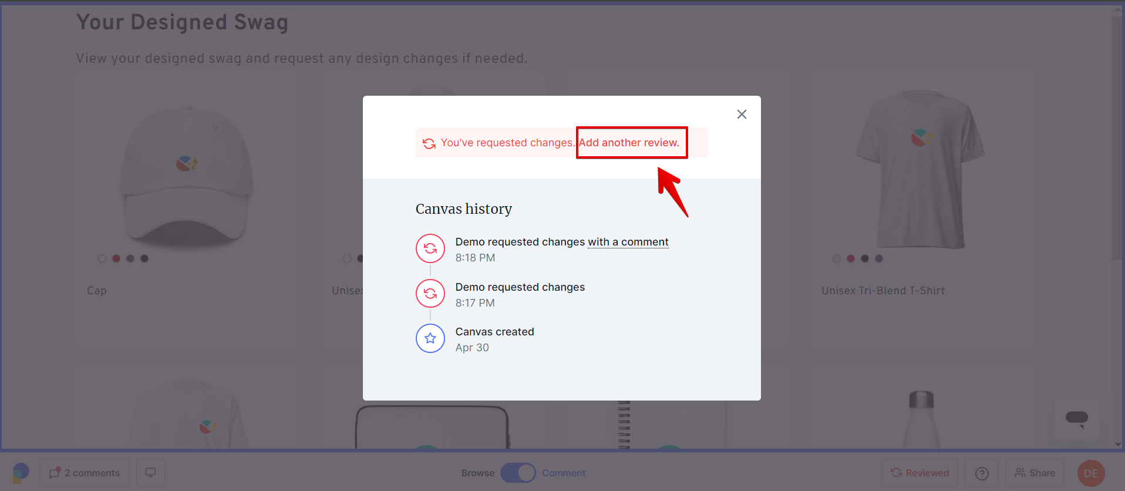Select the red color swatch under Cap
The height and width of the screenshot is (491, 1125).
click(116, 258)
